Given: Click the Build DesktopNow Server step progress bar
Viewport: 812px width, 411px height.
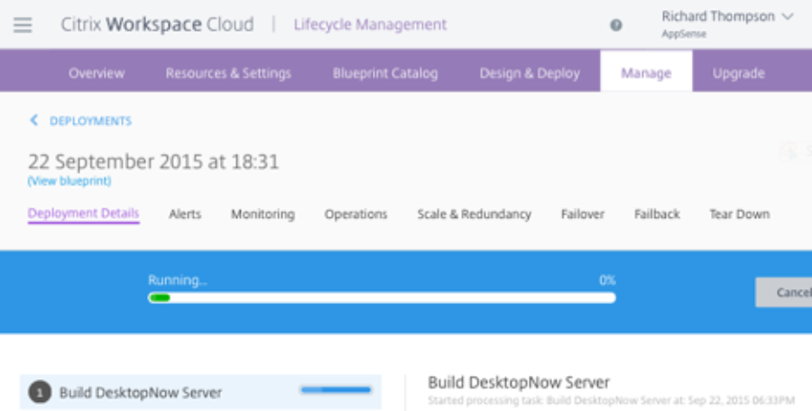Looking at the screenshot, I should coord(337,389).
